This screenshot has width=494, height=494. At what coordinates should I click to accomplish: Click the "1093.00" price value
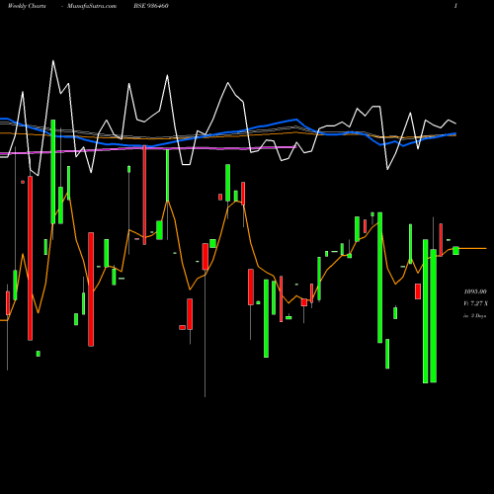[x=475, y=291]
